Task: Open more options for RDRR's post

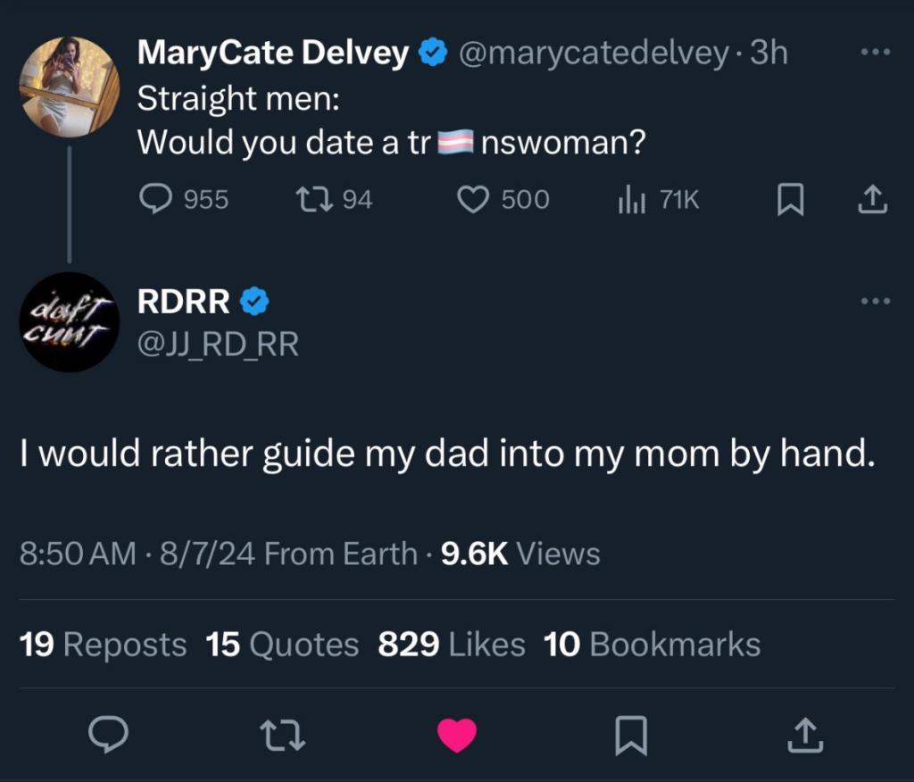Action: pyautogui.click(x=875, y=302)
